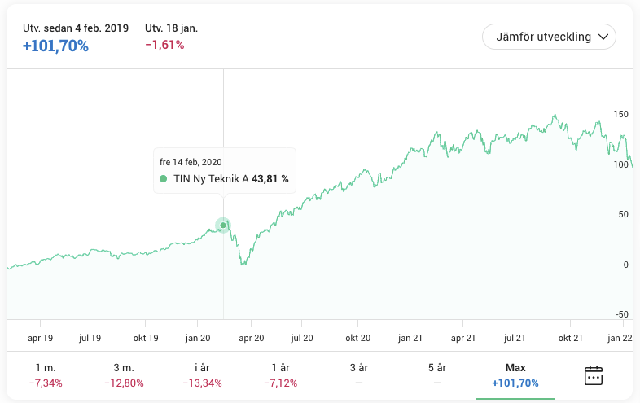Click the chevron arrow on Jämför utveckling
This screenshot has width=640, height=403.
coord(603,37)
